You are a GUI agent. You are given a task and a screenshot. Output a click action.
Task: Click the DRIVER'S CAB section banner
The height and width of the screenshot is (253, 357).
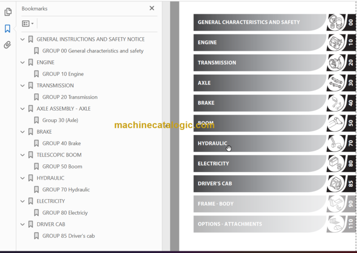[260, 184]
